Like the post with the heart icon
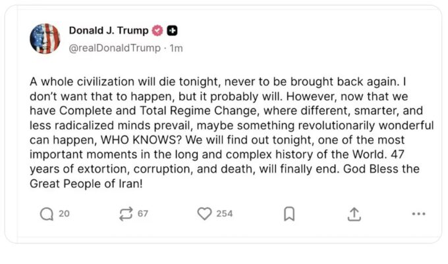 pos(205,214)
